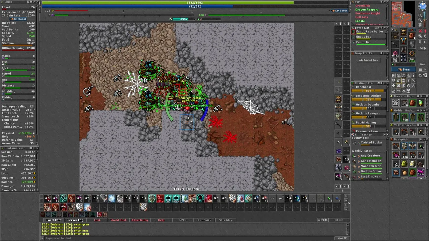Click the four-leaf clover icon
The height and width of the screenshot is (241, 429).
pyautogui.click(x=399, y=85)
